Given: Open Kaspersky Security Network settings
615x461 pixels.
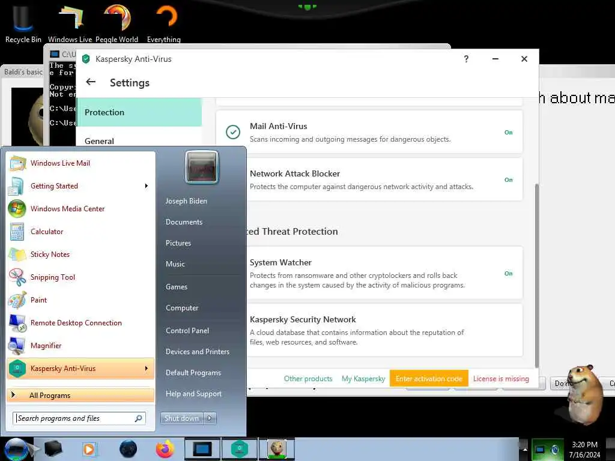Looking at the screenshot, I should 384,330.
